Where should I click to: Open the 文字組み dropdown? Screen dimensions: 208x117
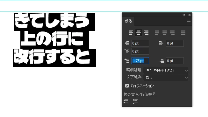coord(166,78)
